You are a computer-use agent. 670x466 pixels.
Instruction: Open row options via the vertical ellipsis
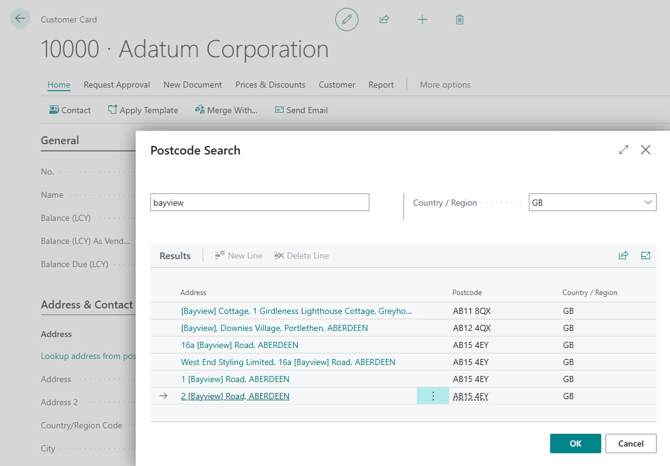click(433, 395)
